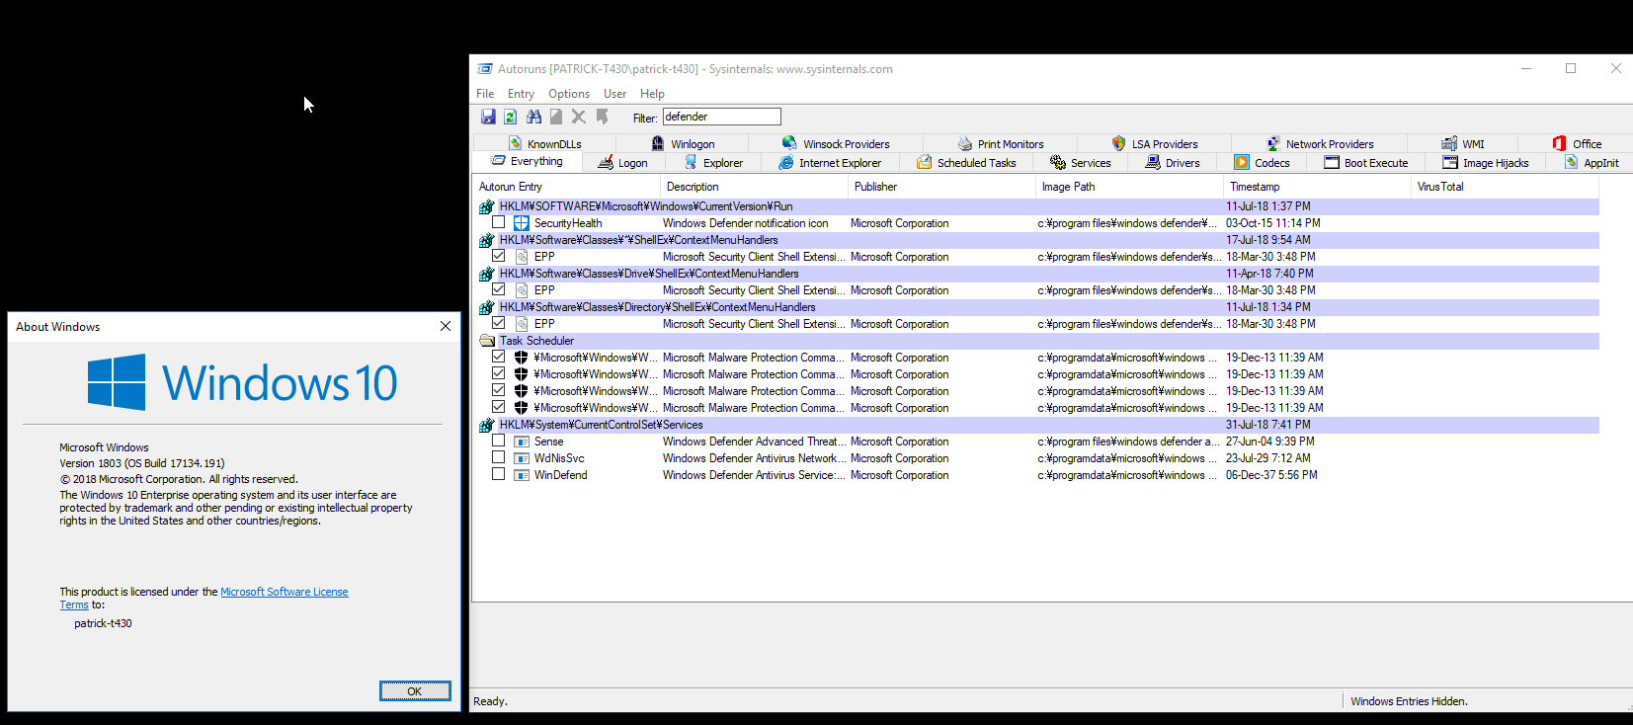This screenshot has width=1633, height=725.
Task: Switch to the WMI tab
Action: click(1463, 144)
